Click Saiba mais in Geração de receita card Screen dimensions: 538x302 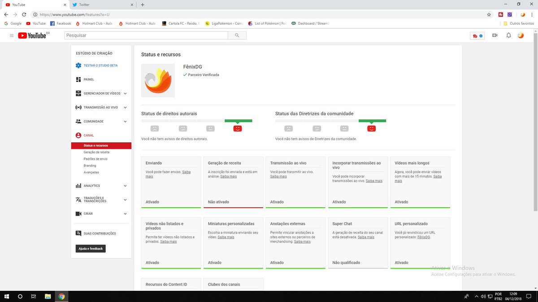229,176
